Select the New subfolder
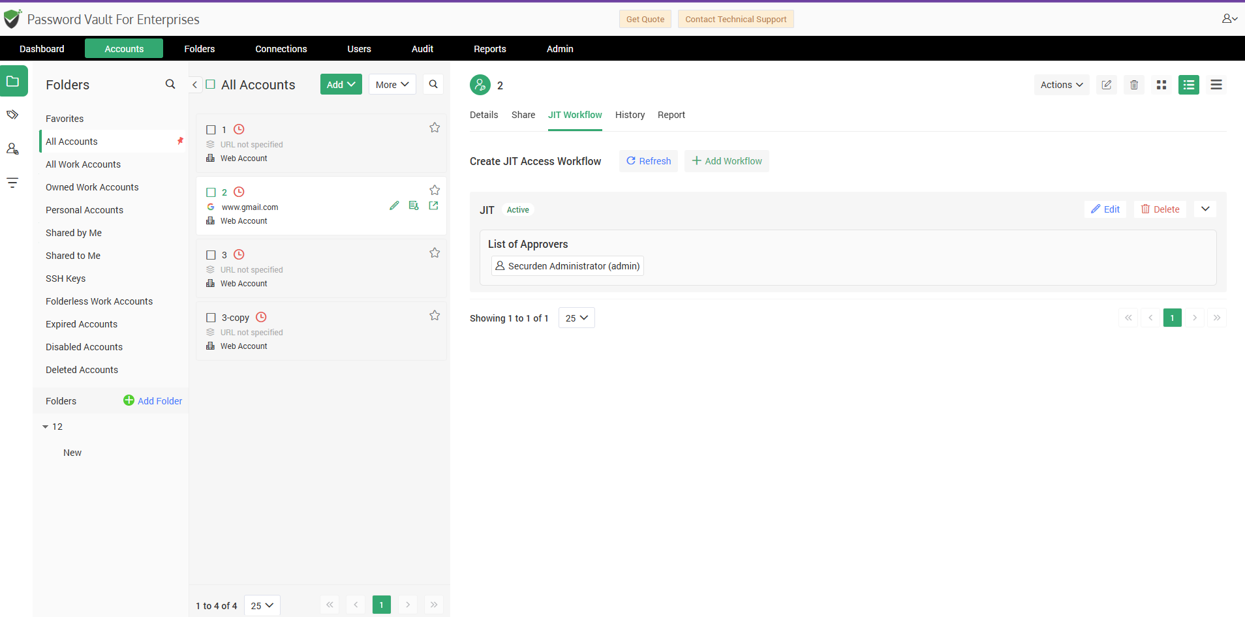Viewport: 1245px width, 617px height. point(72,453)
